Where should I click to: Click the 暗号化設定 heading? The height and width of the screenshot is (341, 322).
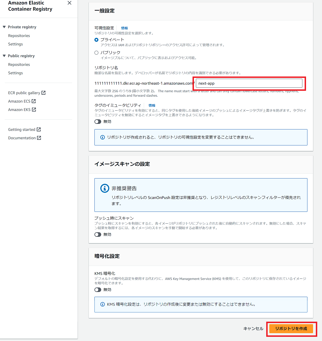pos(107,256)
